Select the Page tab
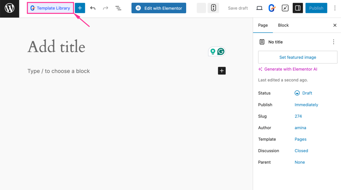Viewport: 341px width, 190px height. [263, 25]
